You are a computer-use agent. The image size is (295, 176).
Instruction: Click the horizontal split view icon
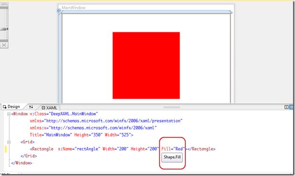(x=291, y=107)
